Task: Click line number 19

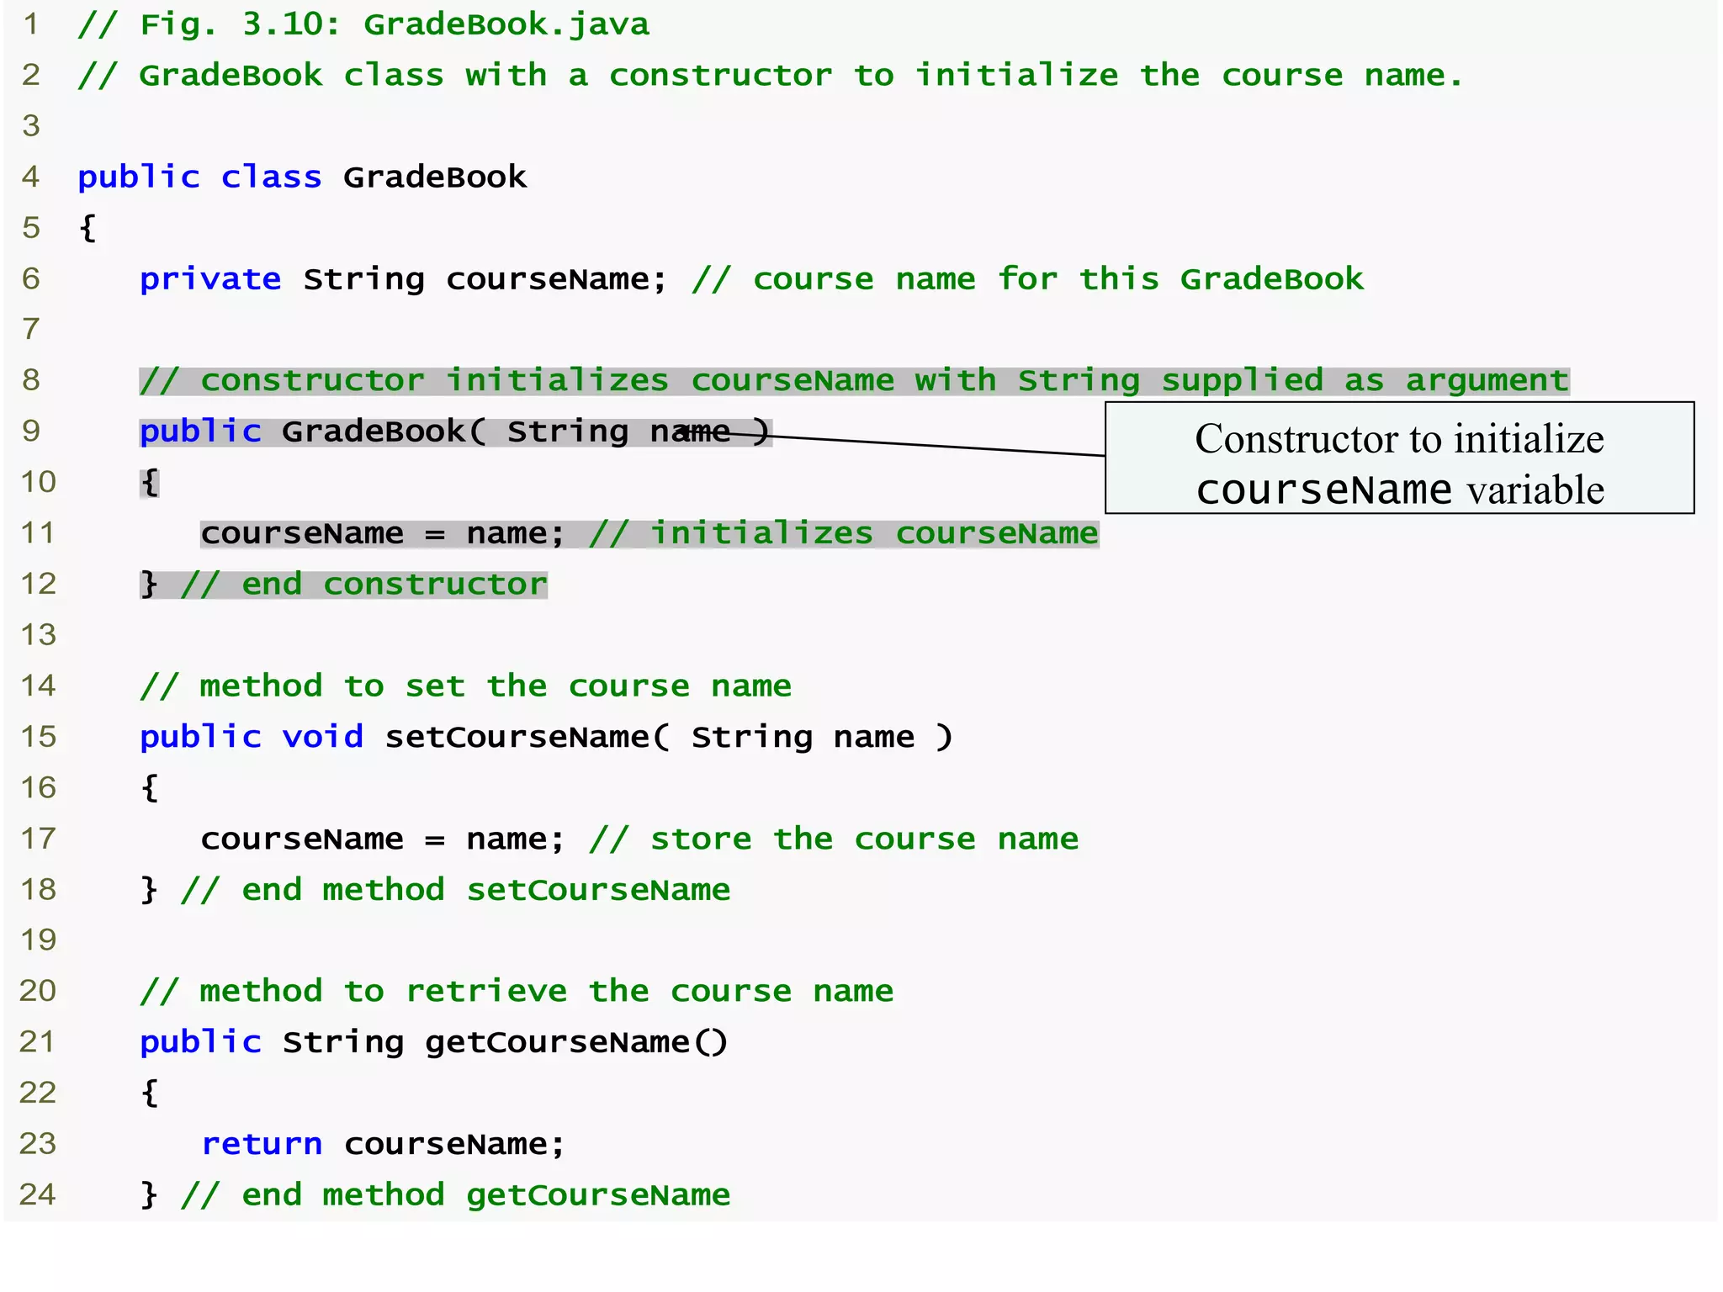Action: (x=38, y=940)
